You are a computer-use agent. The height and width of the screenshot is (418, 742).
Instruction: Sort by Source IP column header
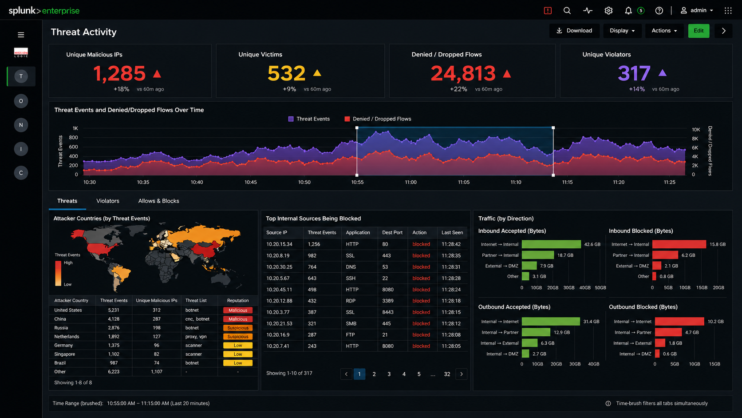tap(276, 232)
